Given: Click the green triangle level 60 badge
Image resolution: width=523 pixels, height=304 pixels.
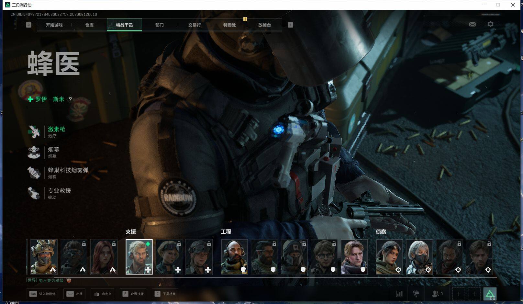Looking at the screenshot, I should [490, 294].
